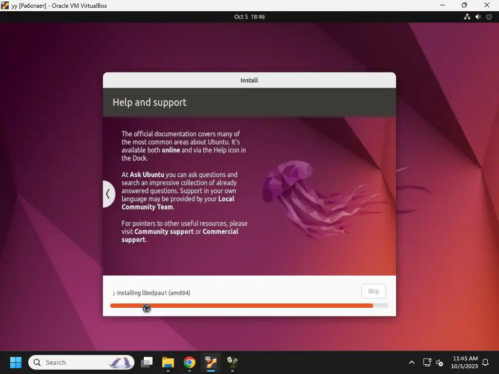The image size is (499, 374).
Task: Open Task View on the taskbar
Action: pyautogui.click(x=147, y=362)
